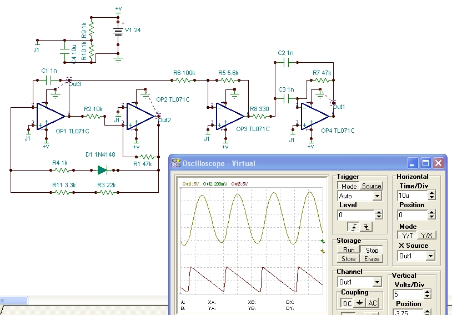This screenshot has width=452, height=315.
Task: Click the Out3:5V trace label
Action: click(x=239, y=184)
